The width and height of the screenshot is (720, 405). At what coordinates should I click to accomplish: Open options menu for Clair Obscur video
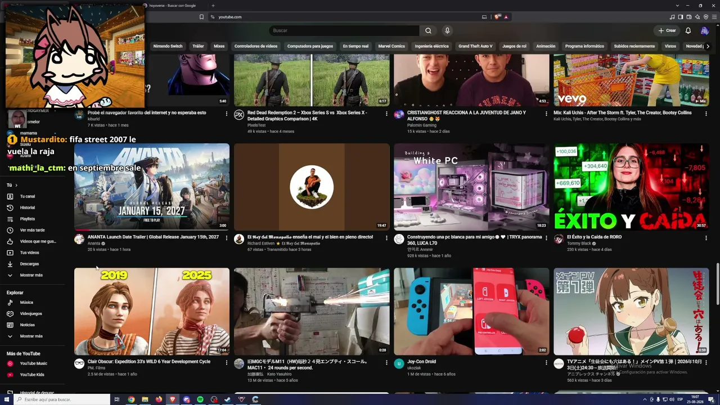coord(227,363)
